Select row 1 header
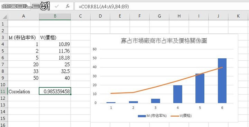249x127 pixels. (x=4, y=24)
